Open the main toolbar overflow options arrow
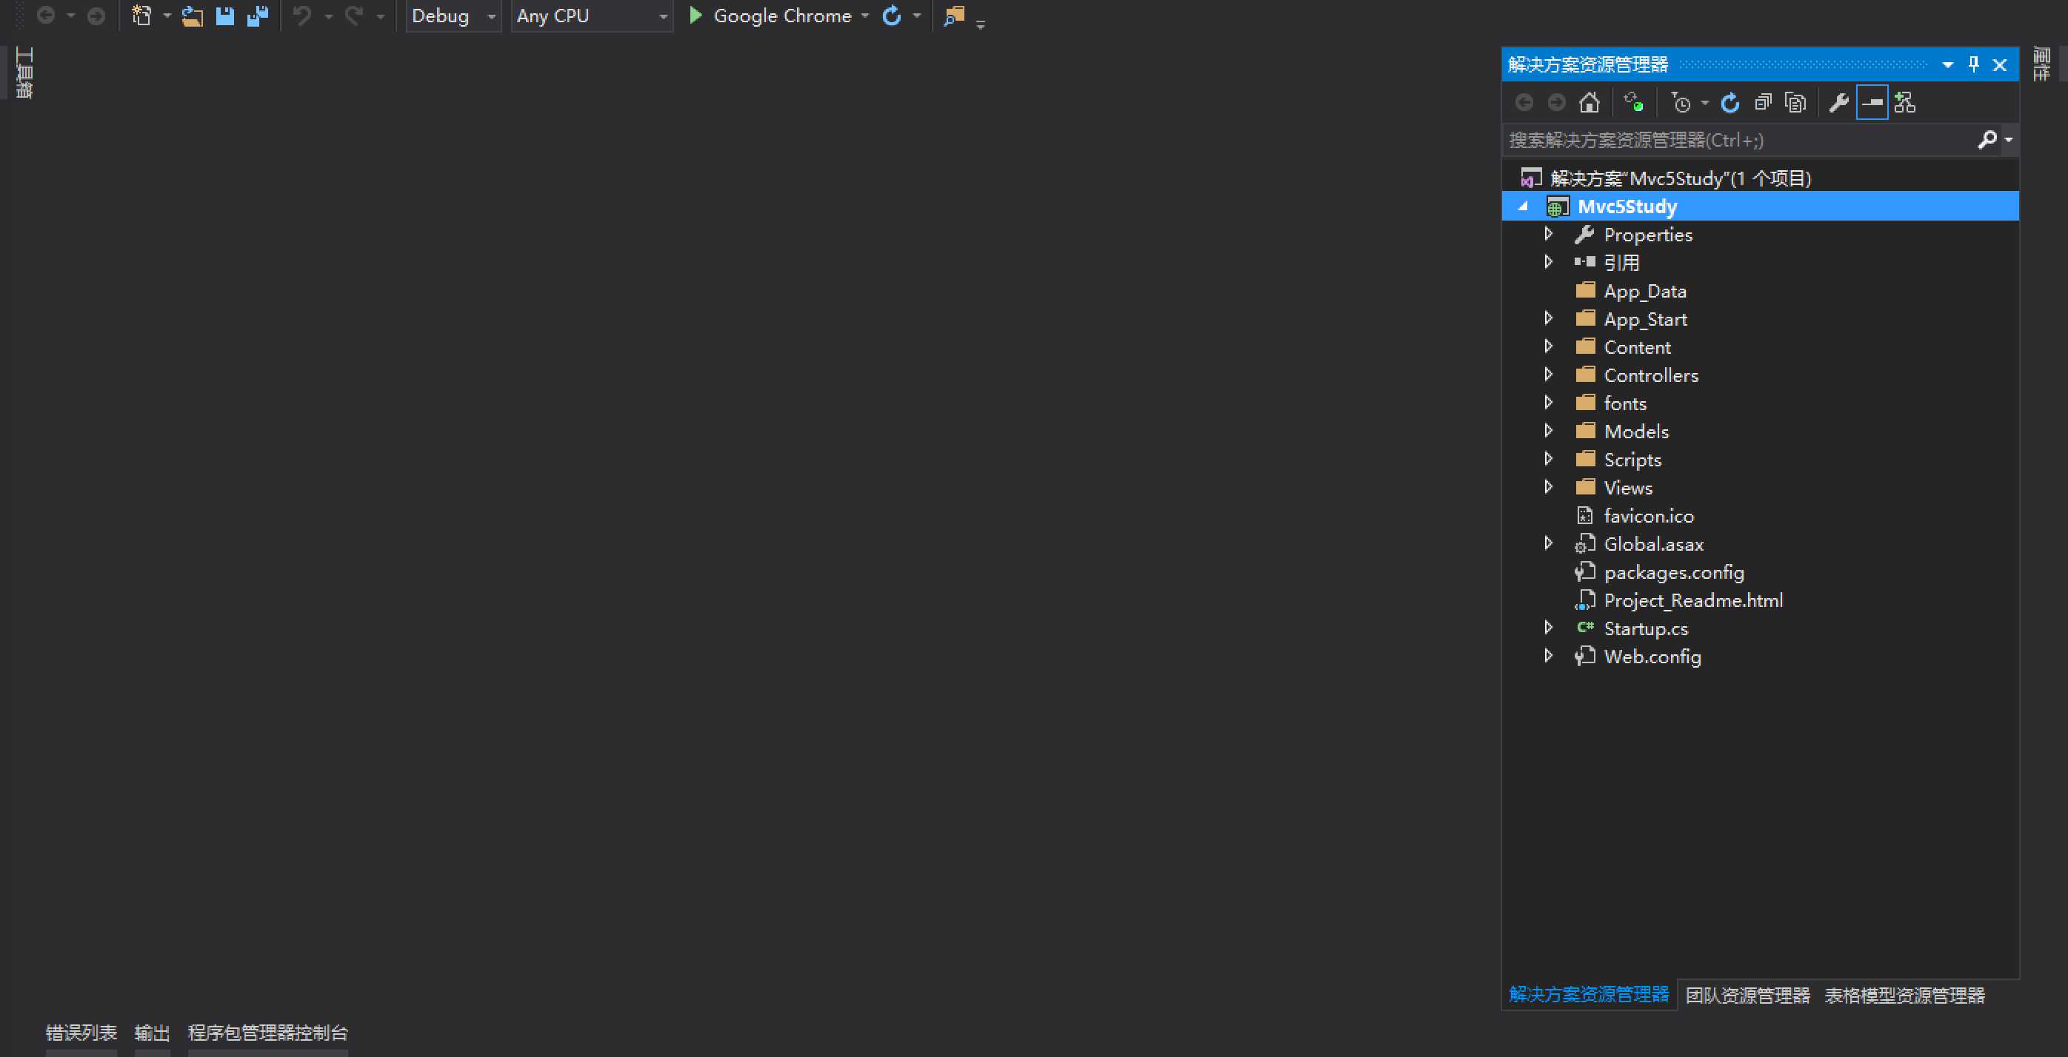The width and height of the screenshot is (2068, 1057). coord(980,25)
